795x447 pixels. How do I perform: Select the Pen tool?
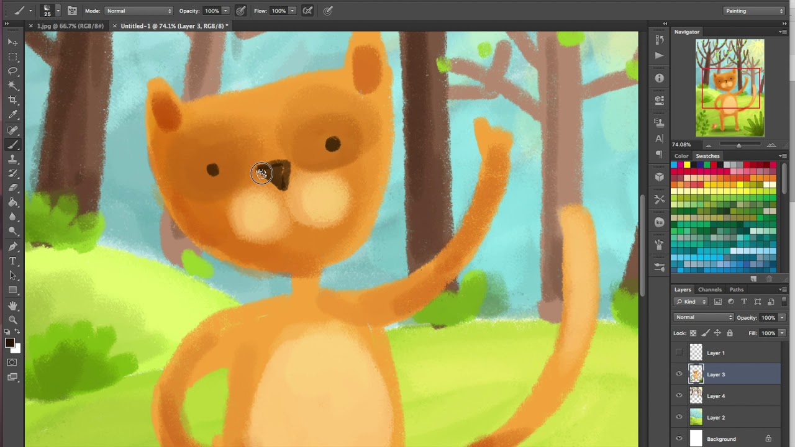(x=12, y=246)
